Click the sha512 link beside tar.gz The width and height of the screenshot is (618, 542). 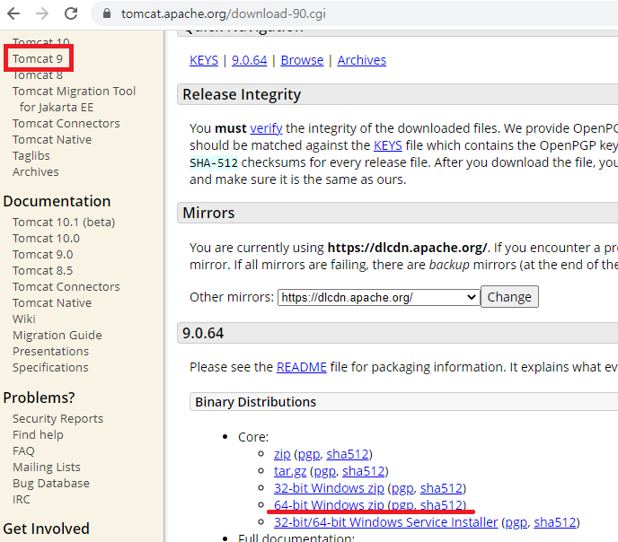(364, 471)
